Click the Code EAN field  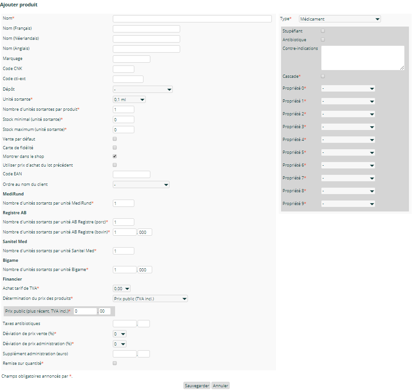click(132, 174)
